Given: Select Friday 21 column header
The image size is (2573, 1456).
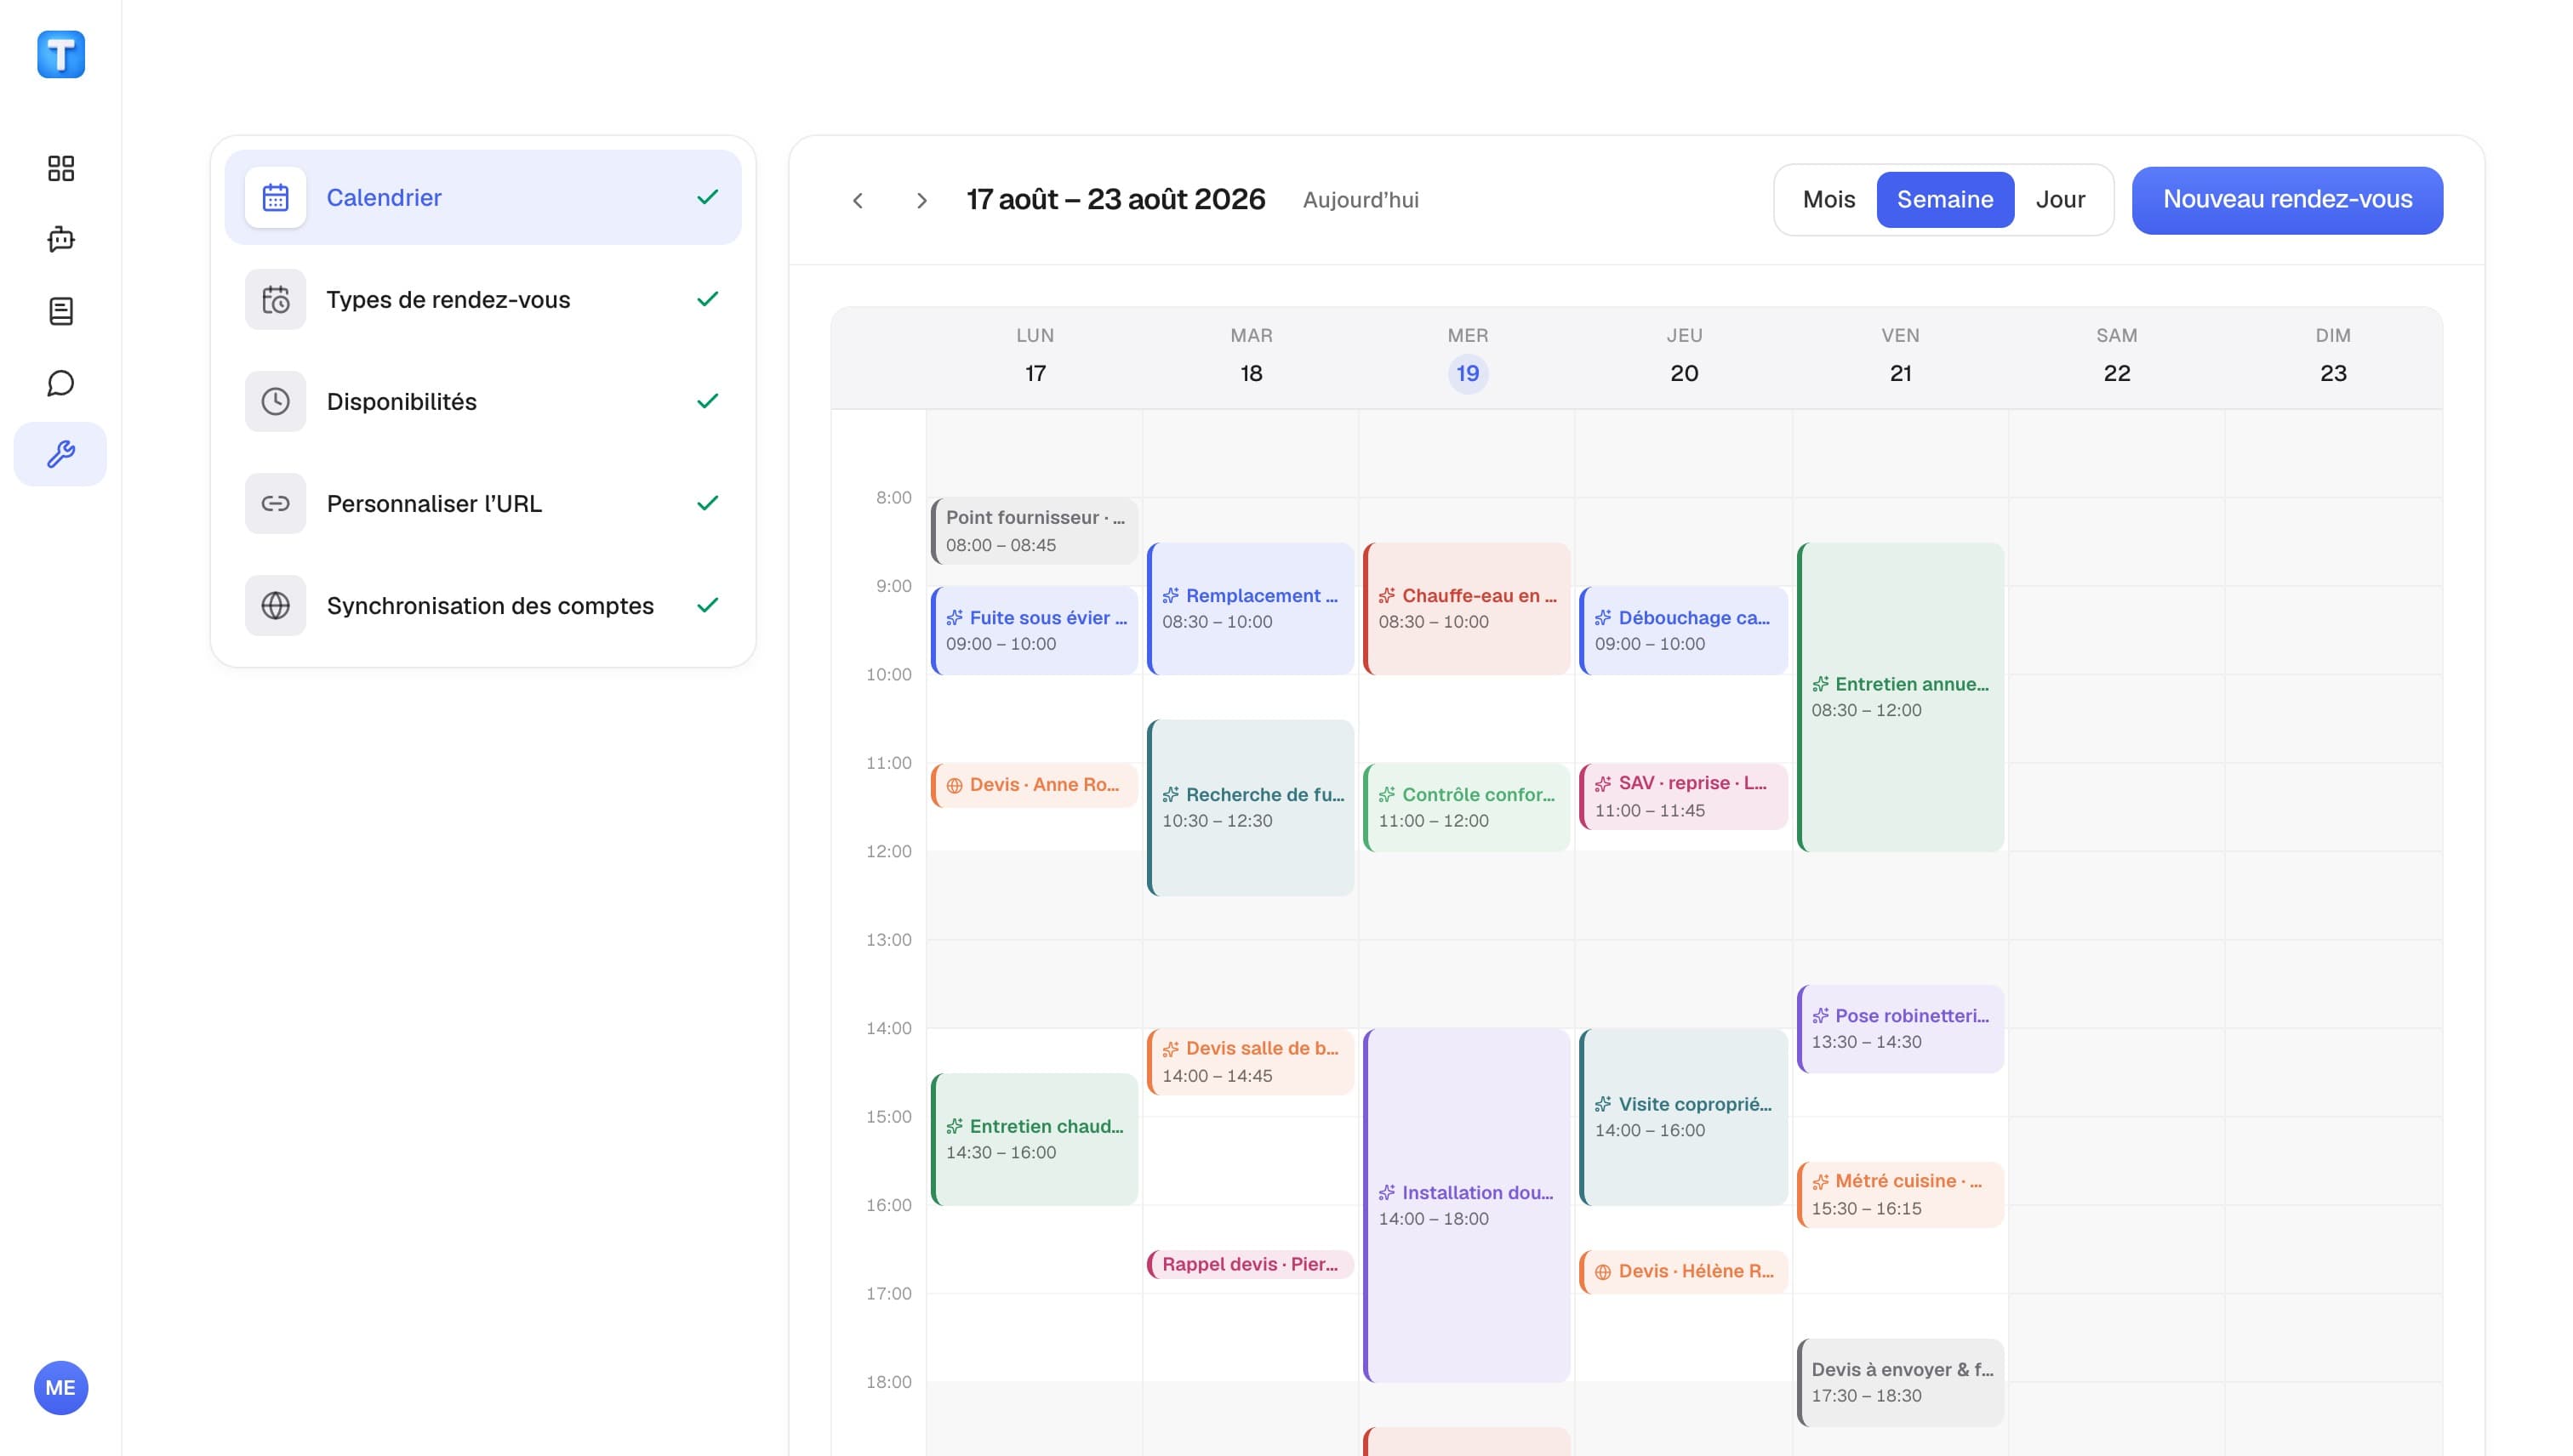Looking at the screenshot, I should (1900, 357).
